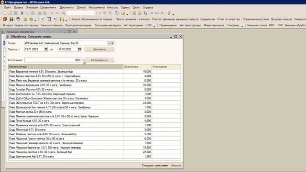Open Средний чек report button
This screenshot has height=172, width=306.
[208, 19]
